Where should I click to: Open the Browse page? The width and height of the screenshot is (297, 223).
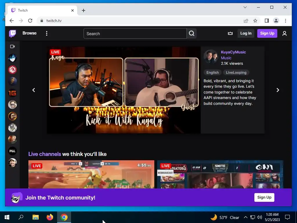point(29,33)
